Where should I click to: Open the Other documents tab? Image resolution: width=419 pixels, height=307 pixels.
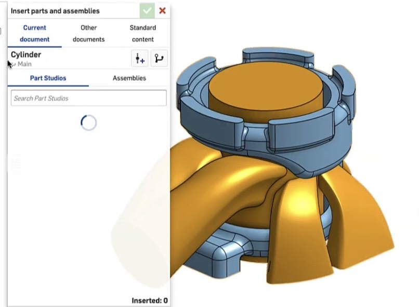point(88,33)
